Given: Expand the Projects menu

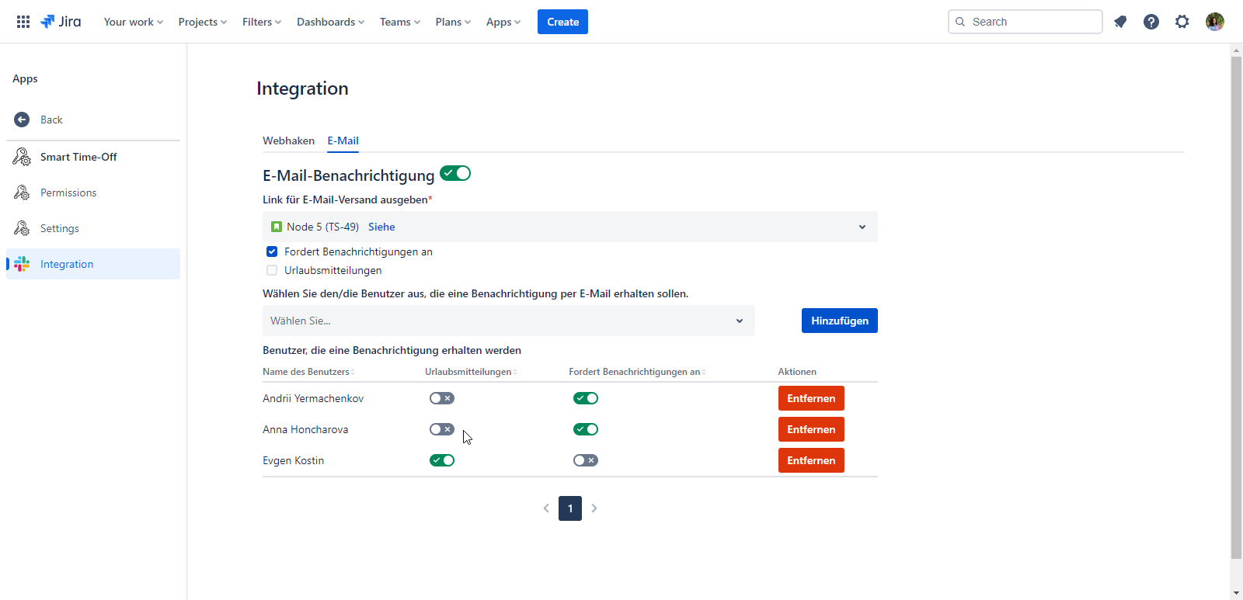Looking at the screenshot, I should coord(202,22).
